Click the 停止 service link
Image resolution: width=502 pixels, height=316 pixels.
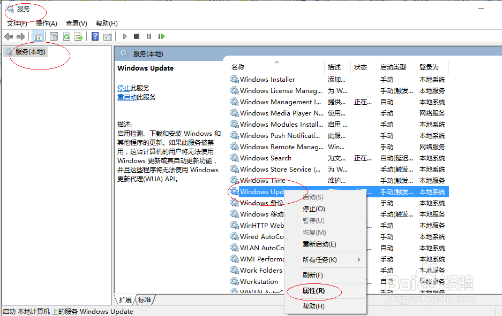click(x=124, y=88)
